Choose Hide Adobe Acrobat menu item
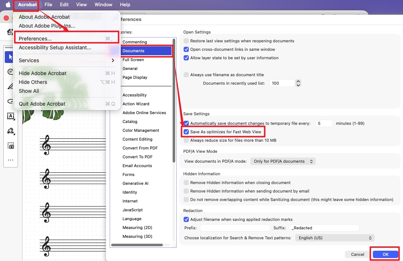 pyautogui.click(x=67, y=73)
